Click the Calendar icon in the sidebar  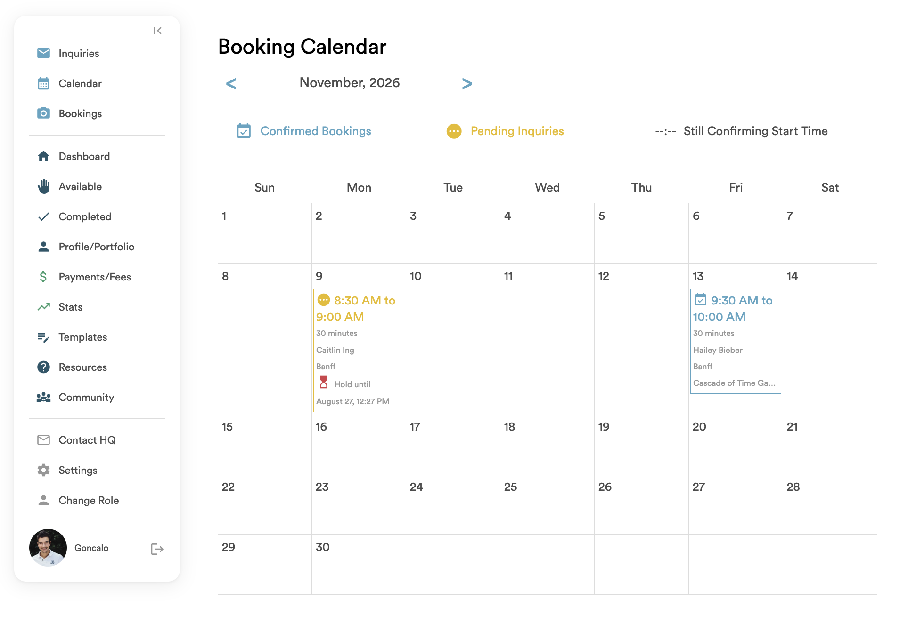pyautogui.click(x=43, y=83)
